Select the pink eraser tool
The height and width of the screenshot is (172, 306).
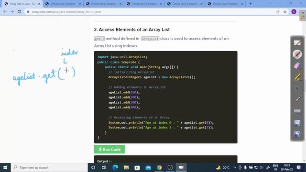(297, 65)
